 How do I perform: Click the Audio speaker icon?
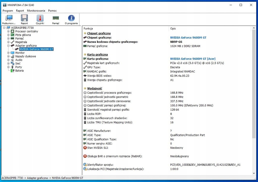tap(13, 60)
